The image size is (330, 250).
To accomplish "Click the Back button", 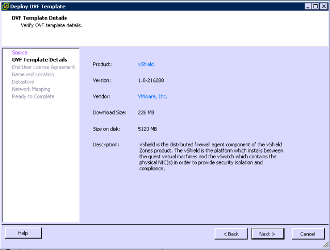I will click(231, 234).
